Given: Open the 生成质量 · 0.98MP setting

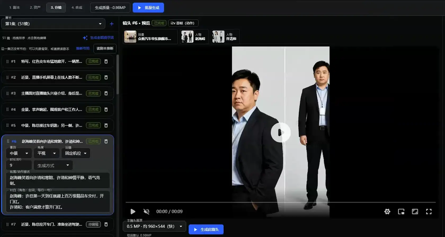Looking at the screenshot, I should click(x=110, y=8).
